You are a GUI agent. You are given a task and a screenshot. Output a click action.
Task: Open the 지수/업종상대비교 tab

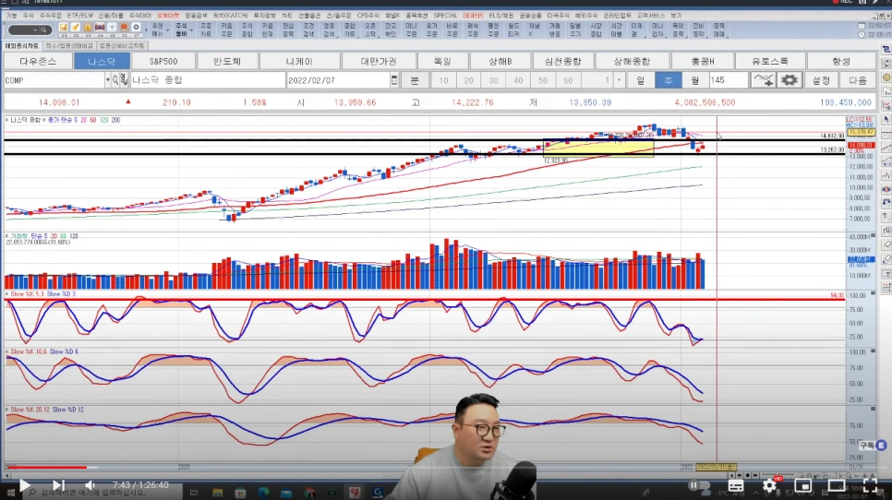point(69,45)
